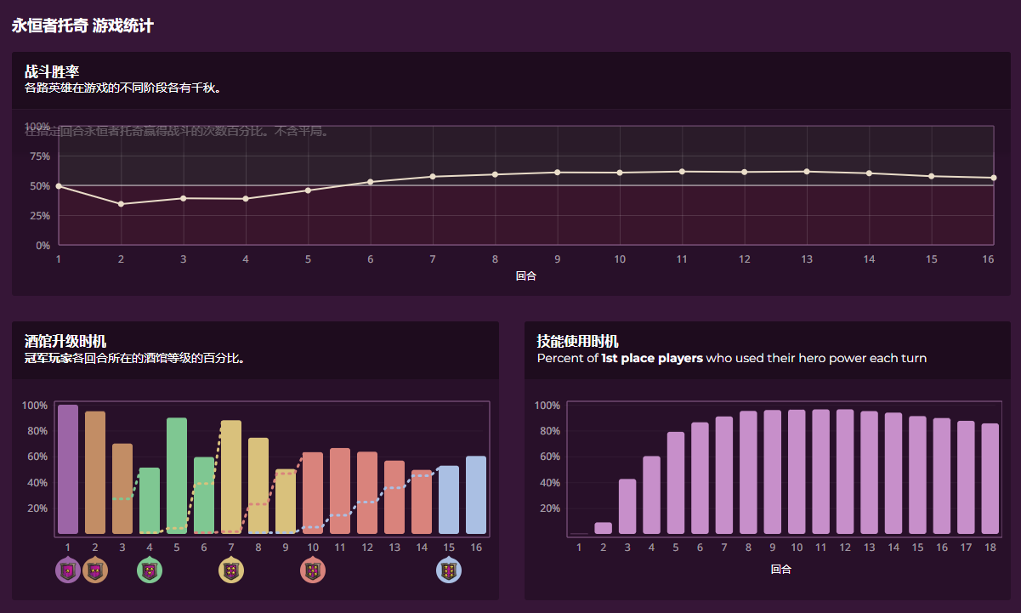The height and width of the screenshot is (613, 1021).
Task: Select the round 9 data point on win rate line
Action: point(558,173)
